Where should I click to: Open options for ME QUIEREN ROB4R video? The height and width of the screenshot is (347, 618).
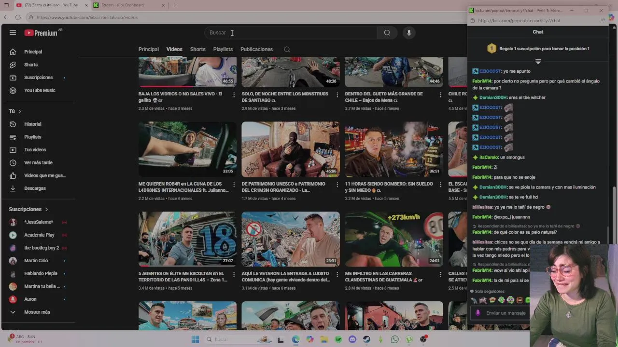tap(234, 185)
